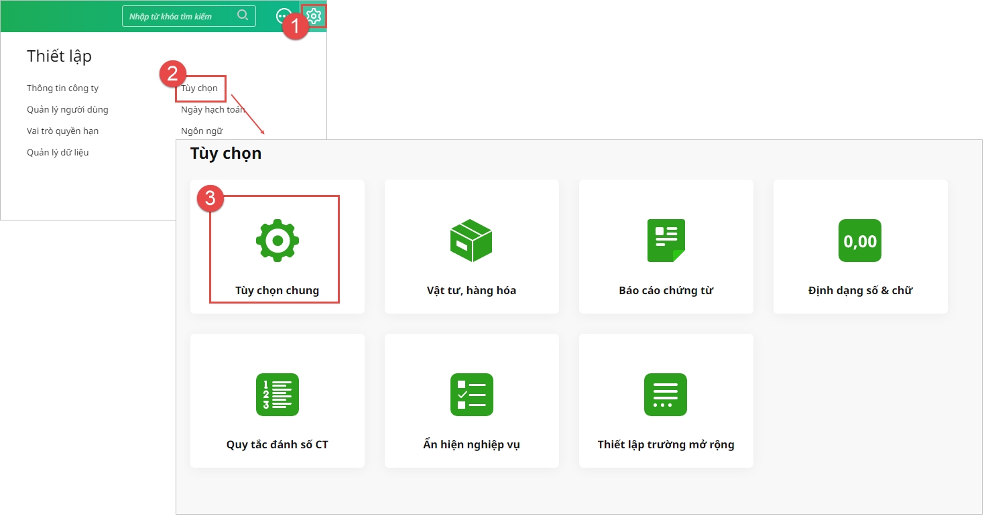Open the Tùy chọn menu entry
Viewport: 984px width, 520px height.
(x=200, y=88)
